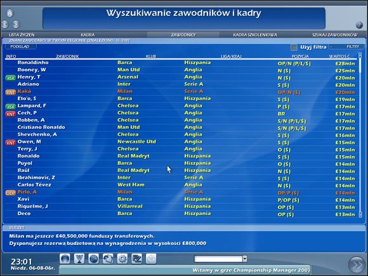Sort by ZAWODNIK column header
Viewport: 368px width, 276px height.
click(67, 56)
